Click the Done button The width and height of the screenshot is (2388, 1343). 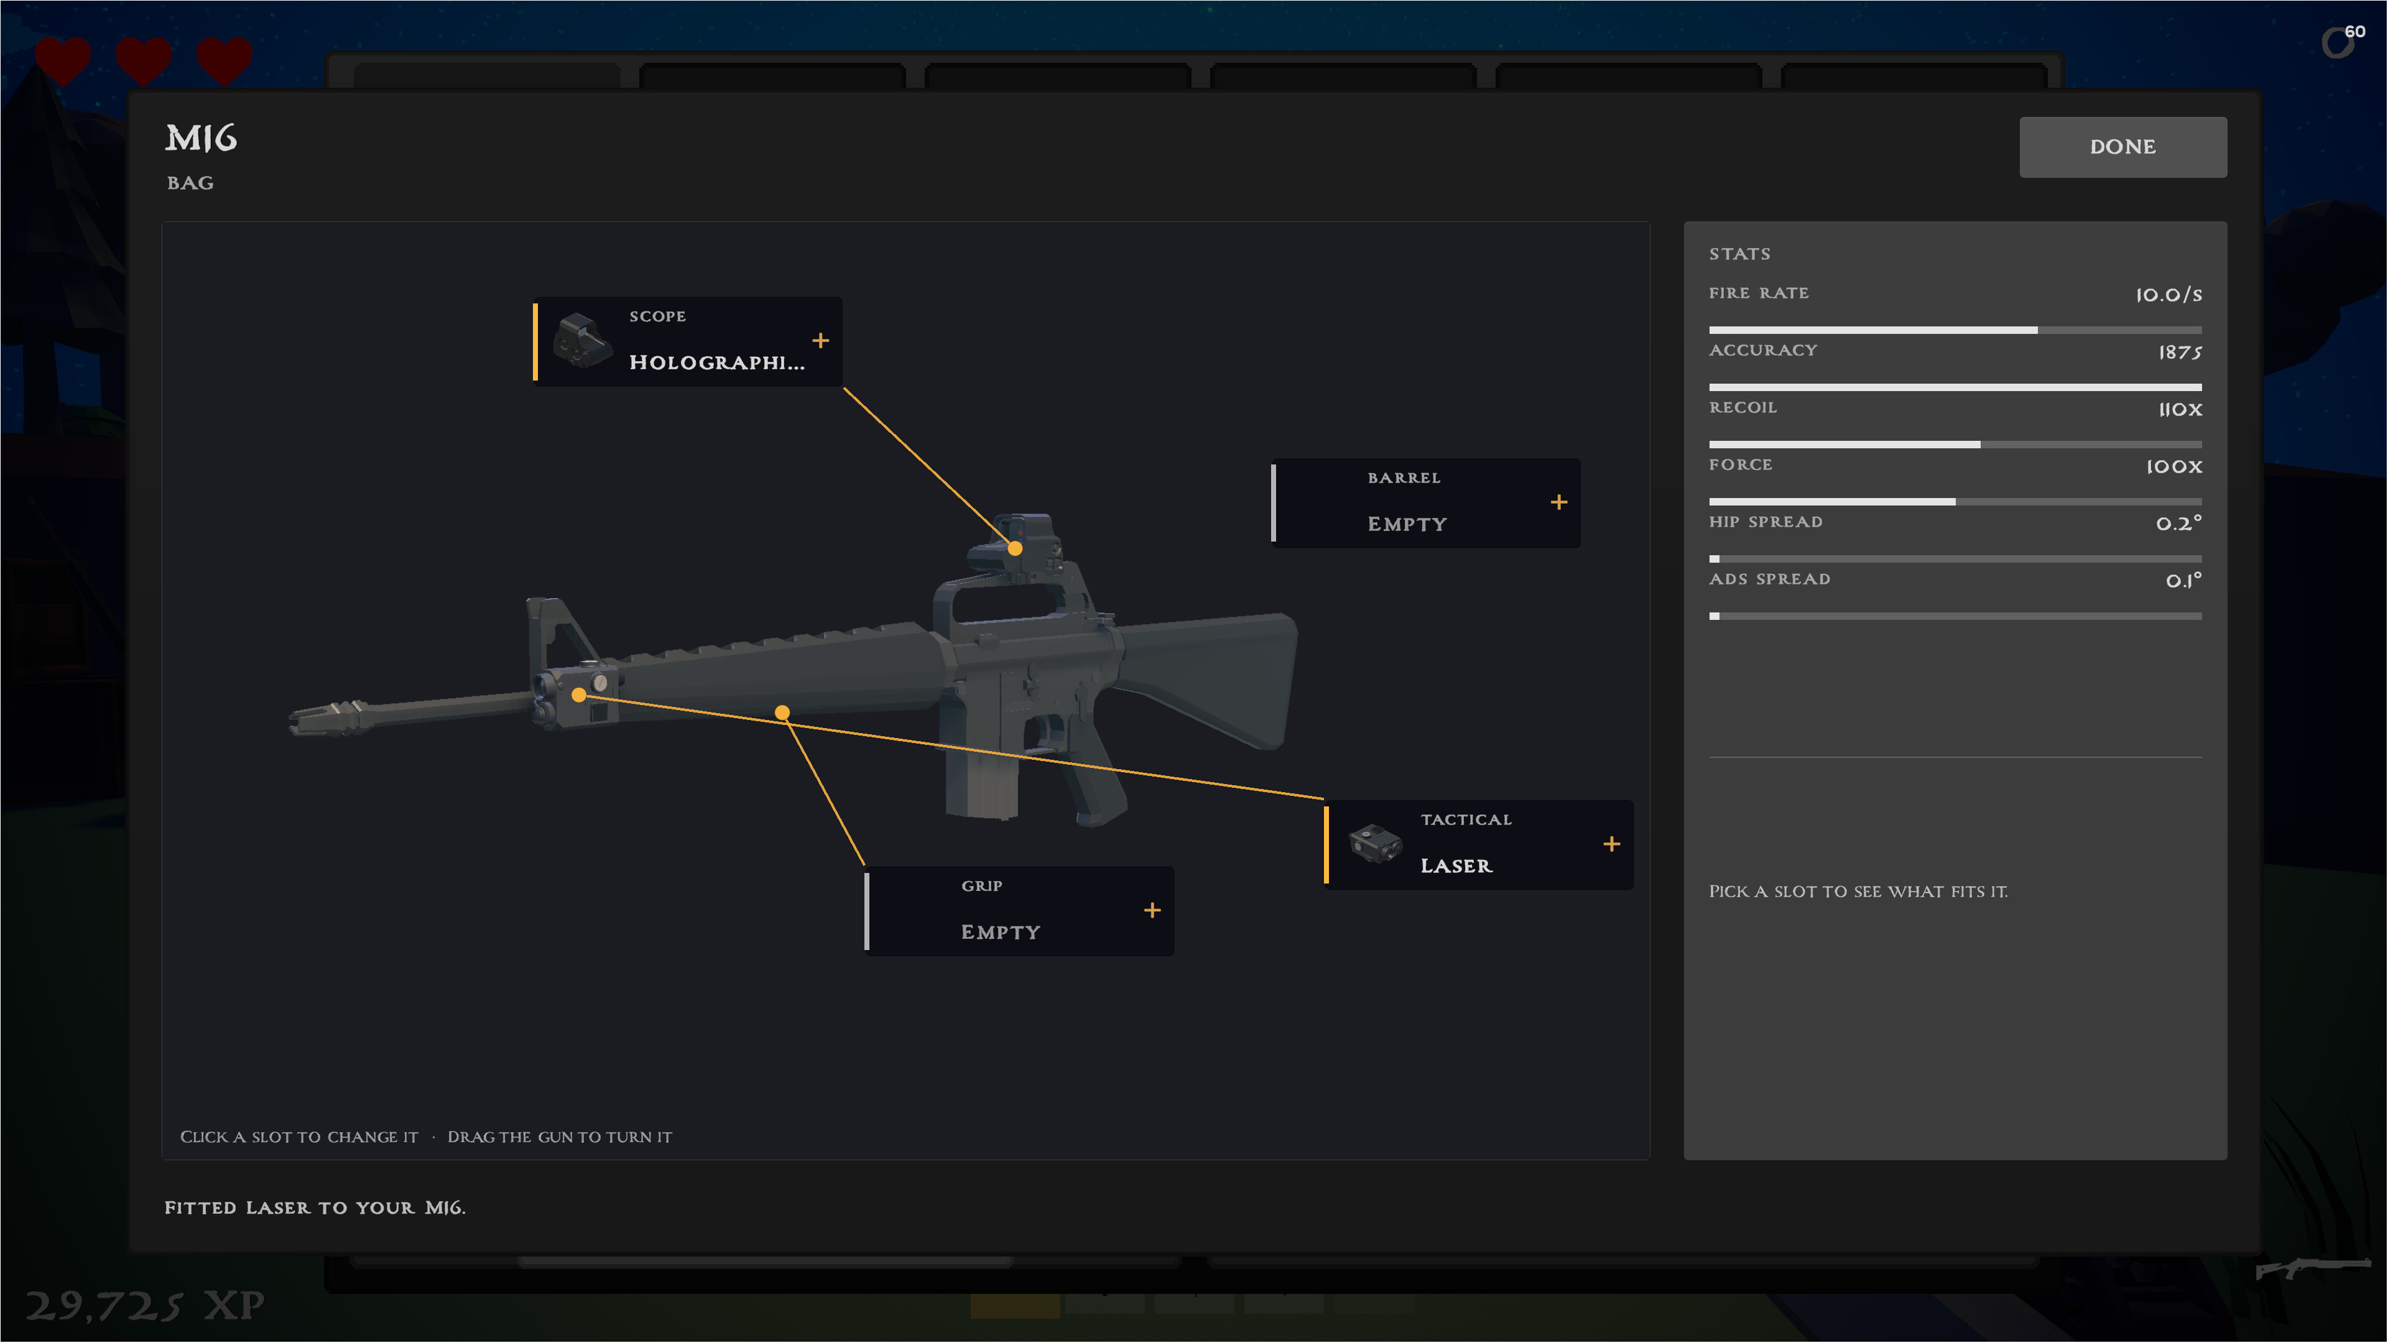point(2123,147)
